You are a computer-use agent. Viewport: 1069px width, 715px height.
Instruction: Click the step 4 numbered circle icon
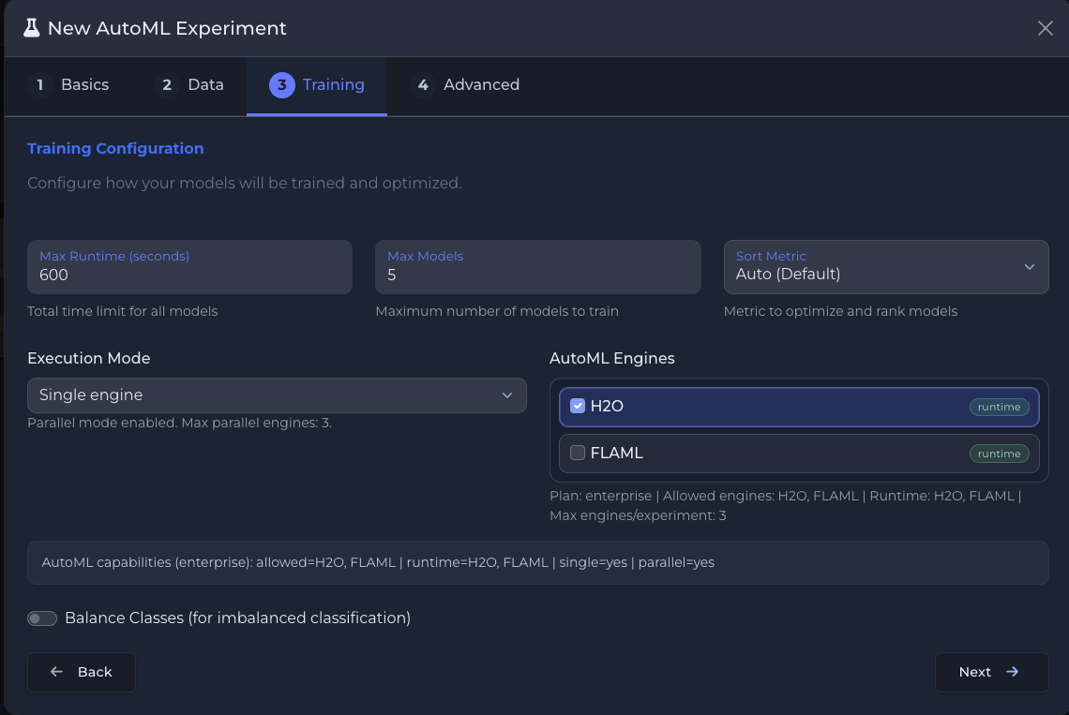(x=423, y=84)
